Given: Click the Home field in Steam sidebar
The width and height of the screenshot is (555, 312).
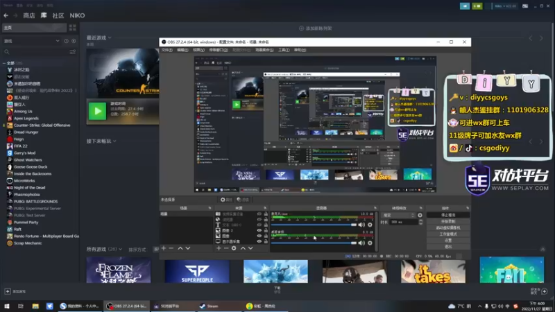Looking at the screenshot, I should pos(34,28).
